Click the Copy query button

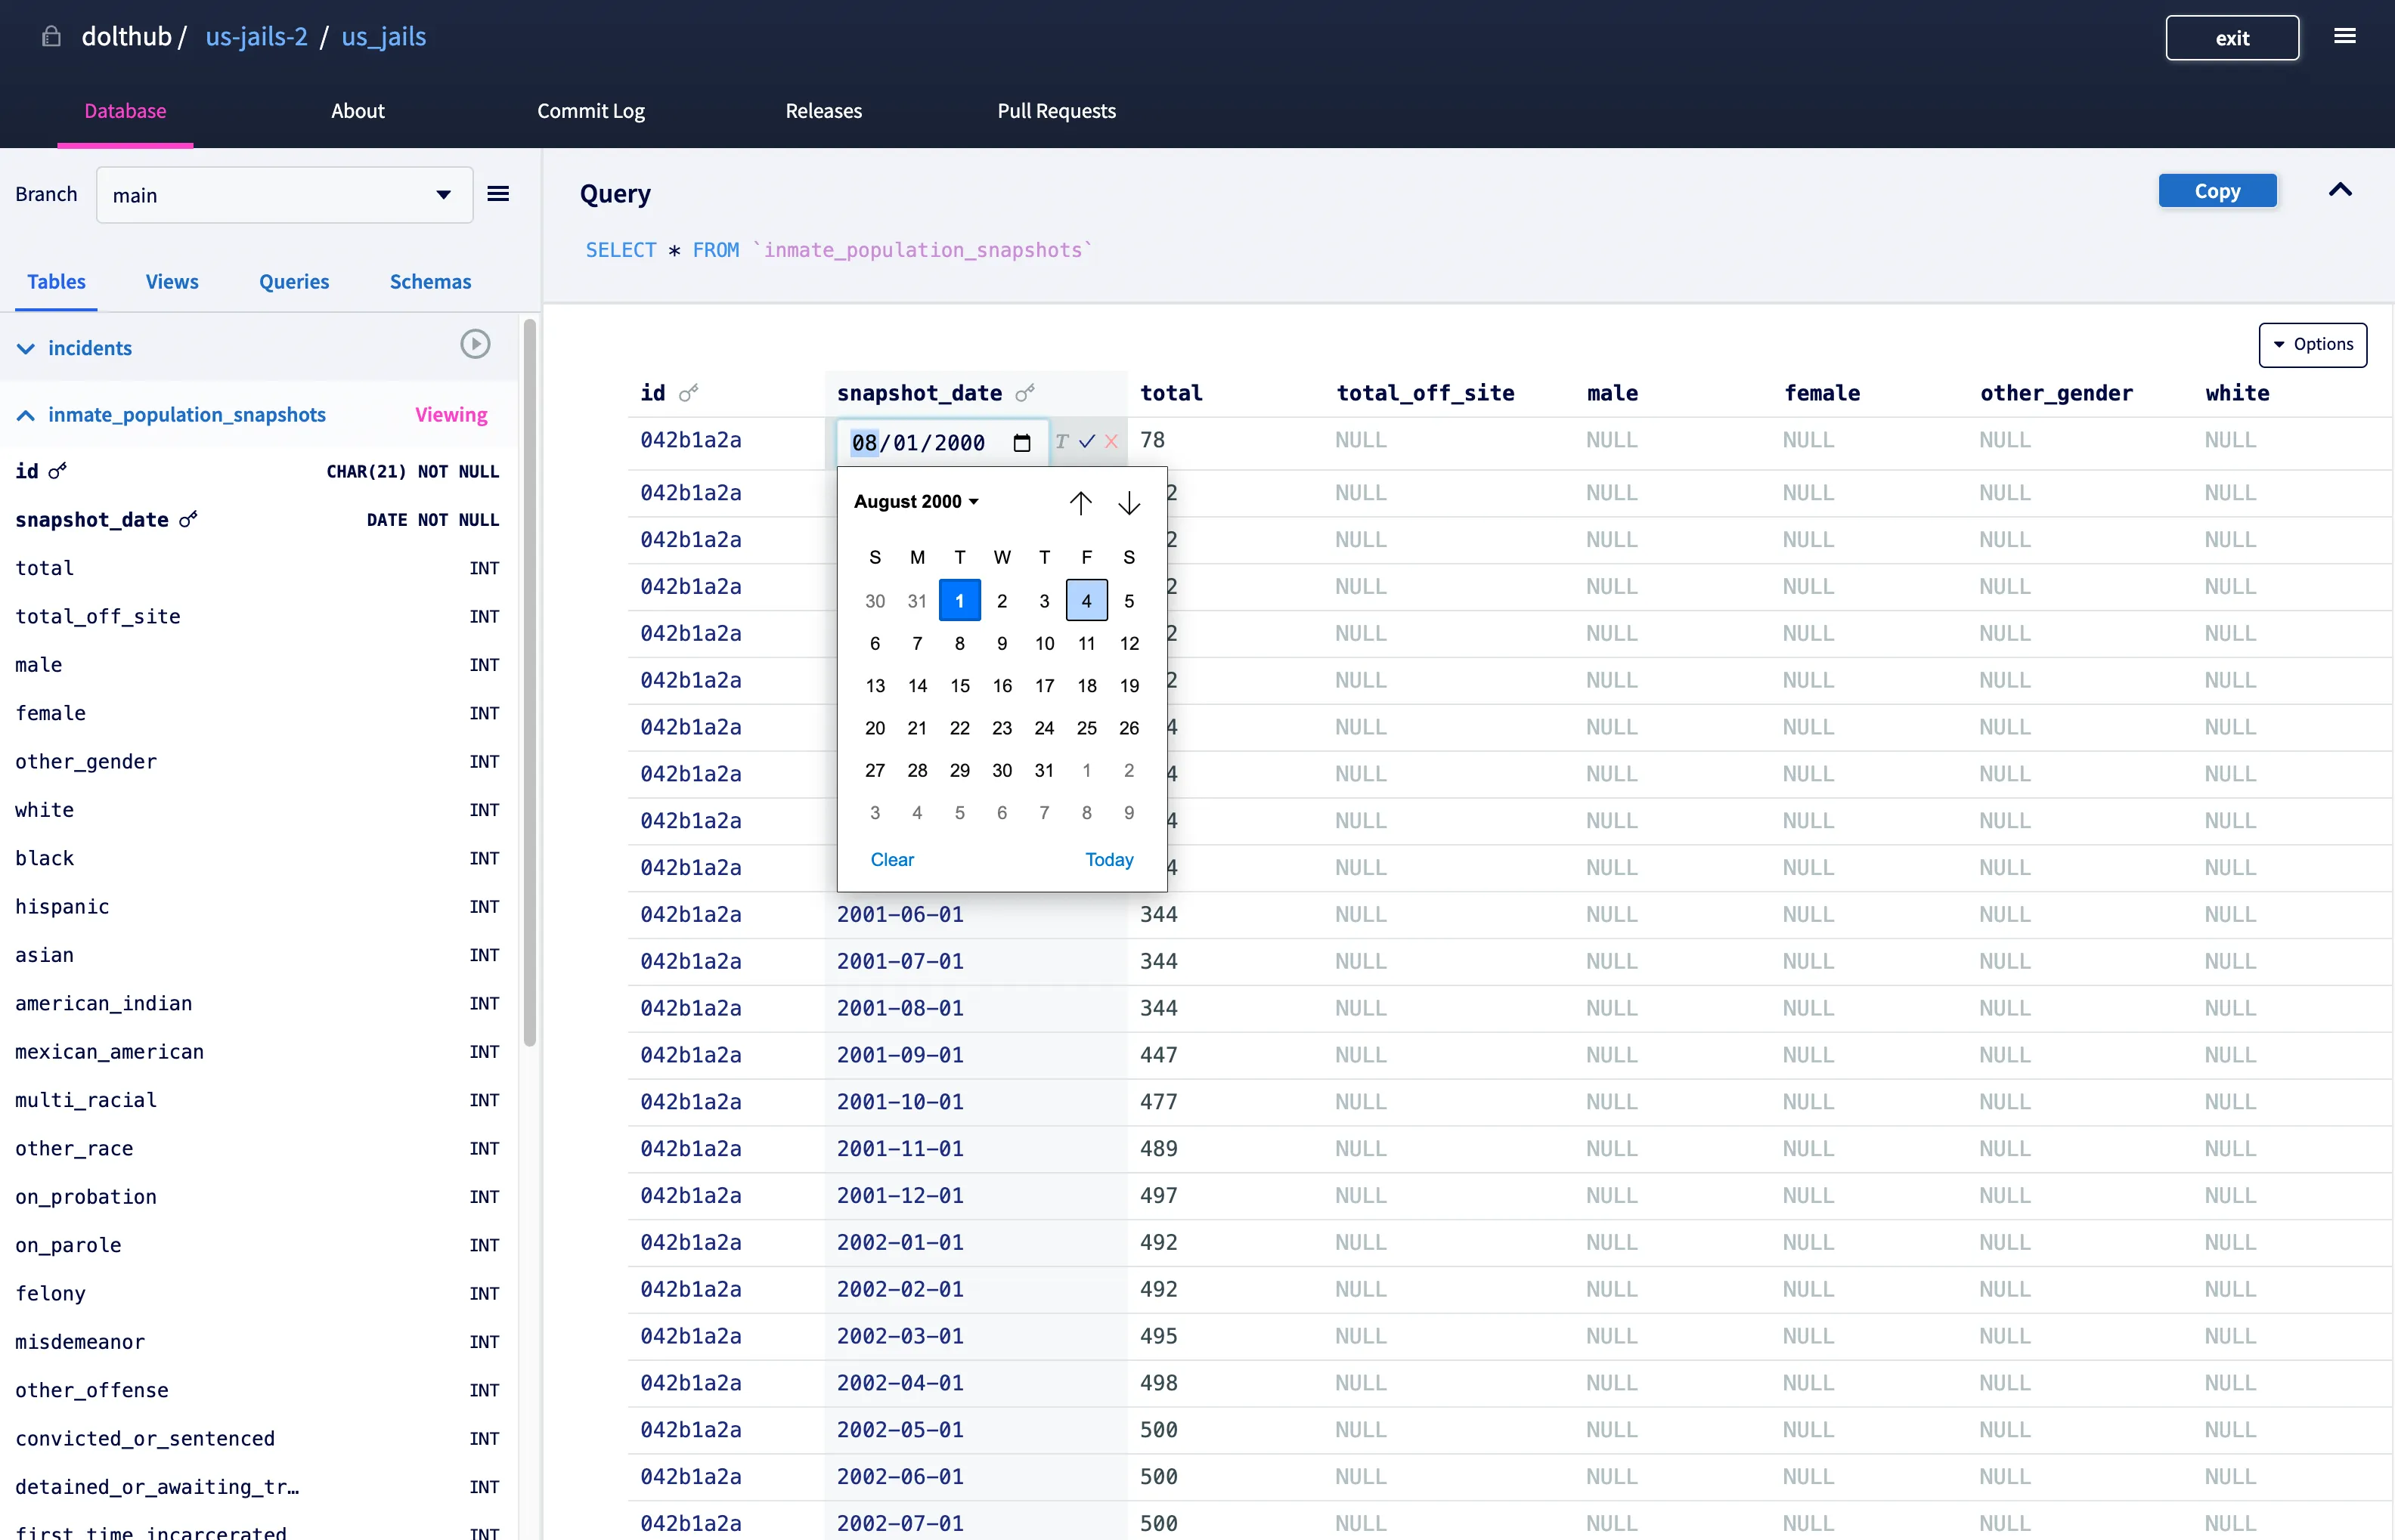[2217, 191]
